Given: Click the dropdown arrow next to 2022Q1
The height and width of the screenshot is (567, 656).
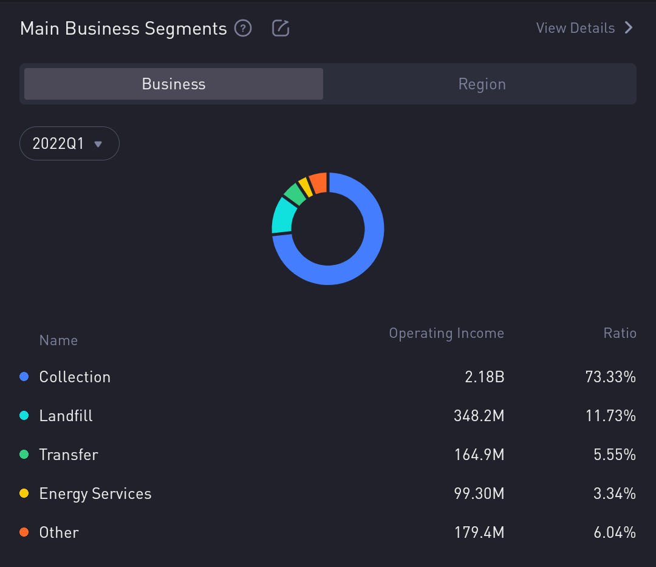Looking at the screenshot, I should pos(98,144).
